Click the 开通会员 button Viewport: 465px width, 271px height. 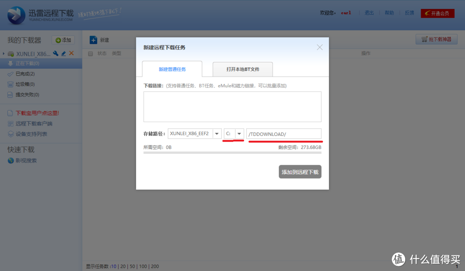pos(437,13)
